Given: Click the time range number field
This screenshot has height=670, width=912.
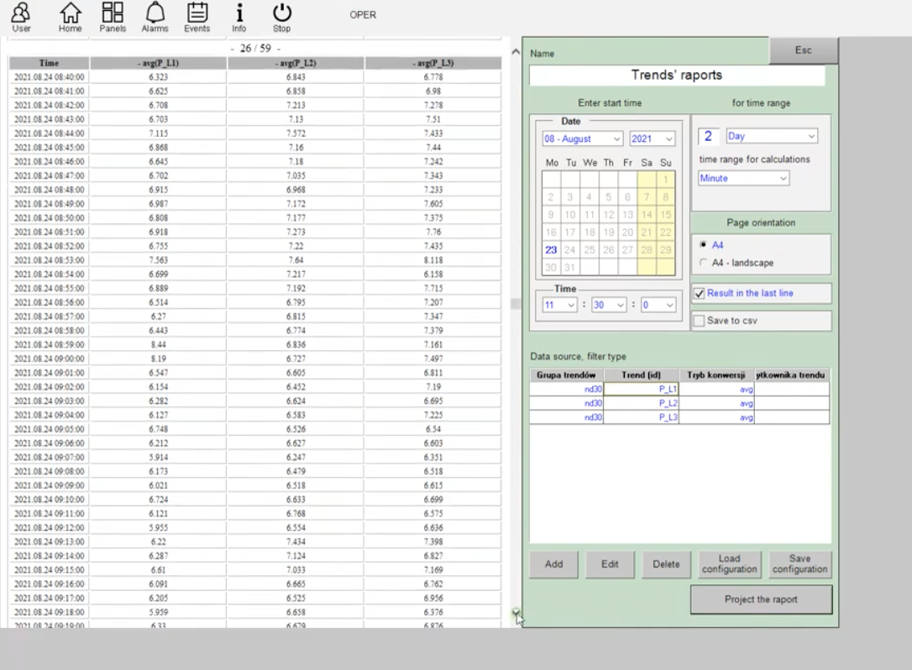Looking at the screenshot, I should pyautogui.click(x=709, y=136).
